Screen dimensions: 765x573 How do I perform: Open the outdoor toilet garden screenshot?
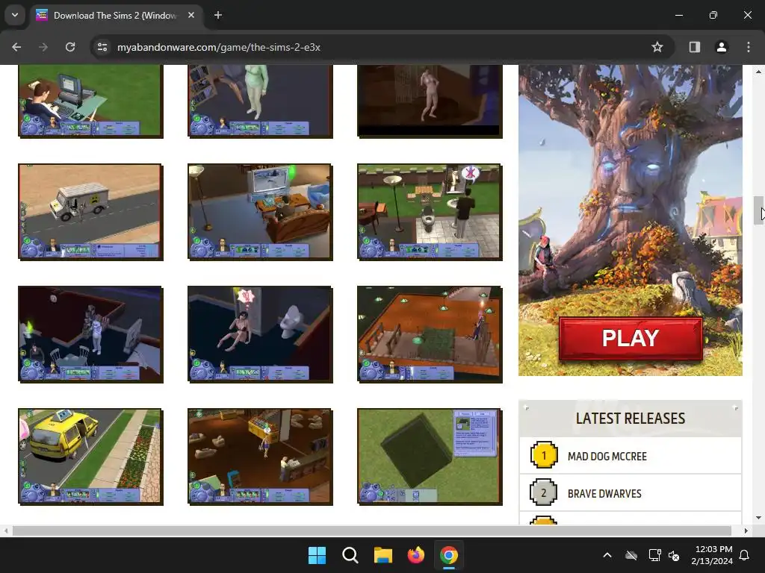point(430,212)
